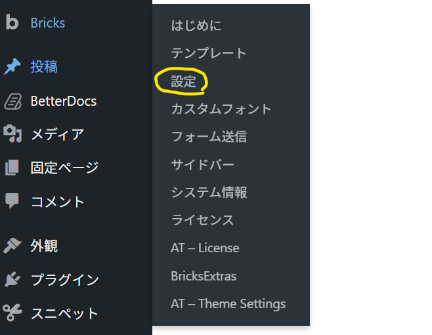Open BricksExtras submenu entry
Viewport: 432px width, 335px height.
[x=204, y=276]
